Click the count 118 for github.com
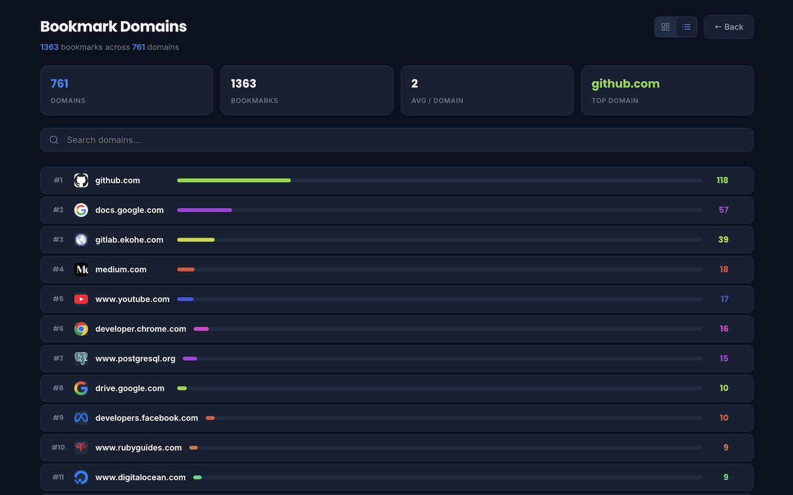 [x=722, y=180]
